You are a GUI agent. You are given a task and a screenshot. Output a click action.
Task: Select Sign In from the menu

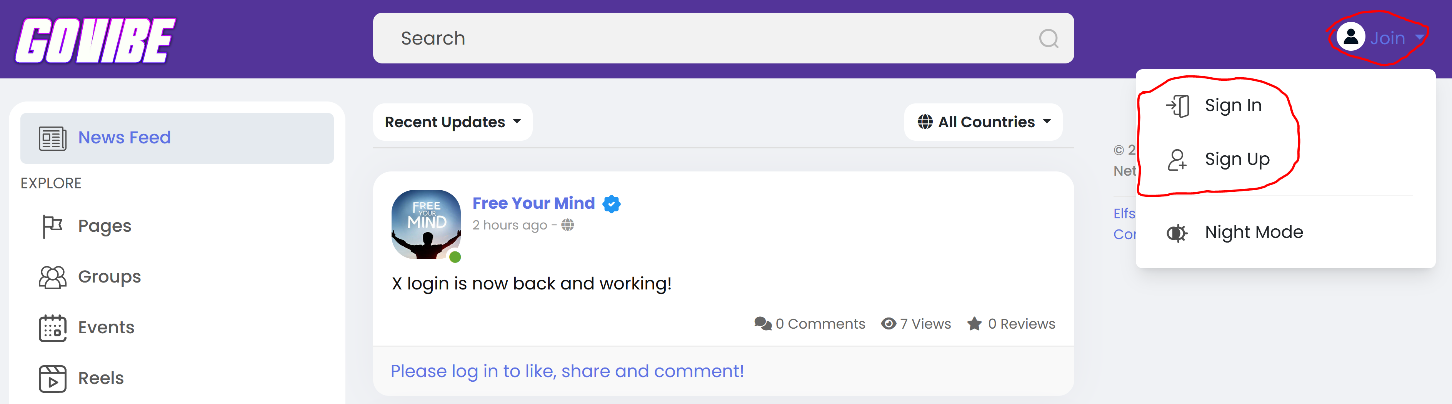(x=1233, y=105)
